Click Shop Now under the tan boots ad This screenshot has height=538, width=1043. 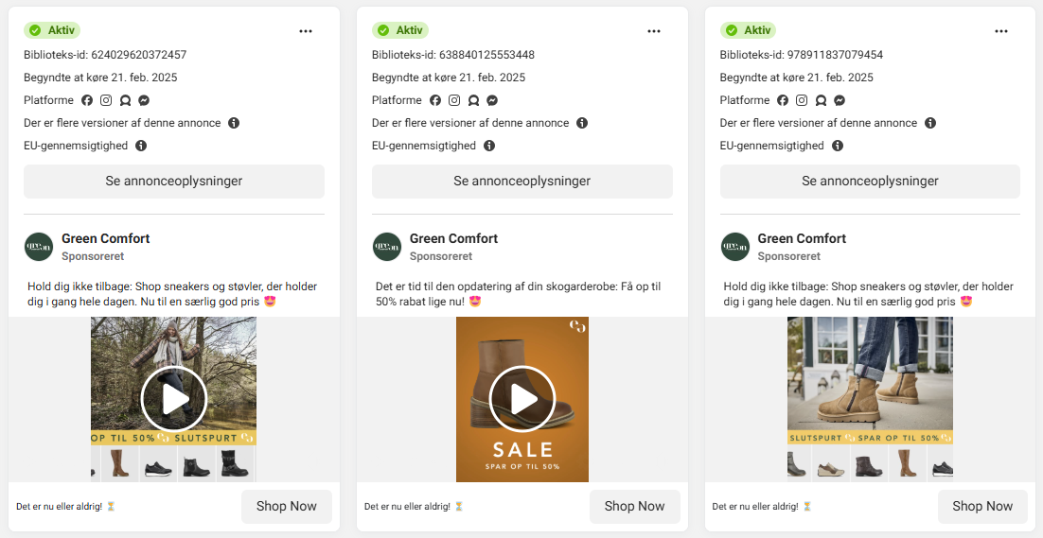click(982, 506)
